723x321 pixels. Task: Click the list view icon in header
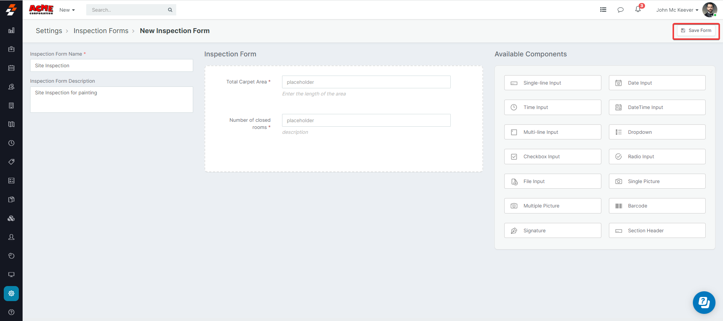pos(603,10)
